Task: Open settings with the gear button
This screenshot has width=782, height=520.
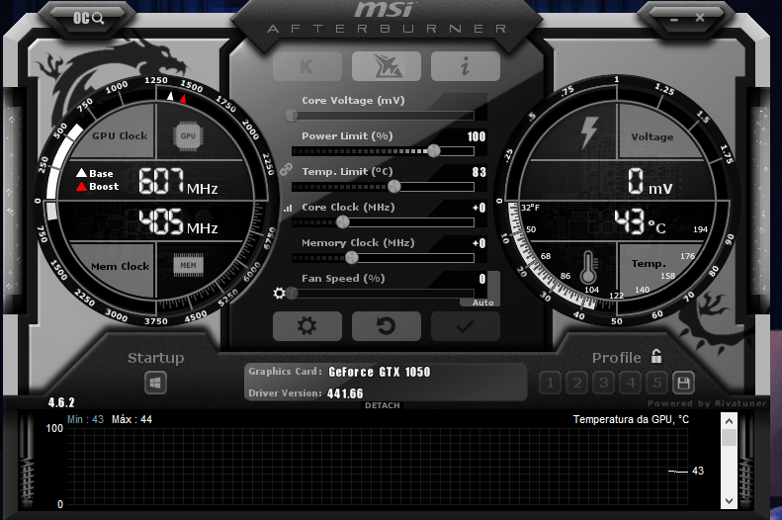Action: click(307, 326)
